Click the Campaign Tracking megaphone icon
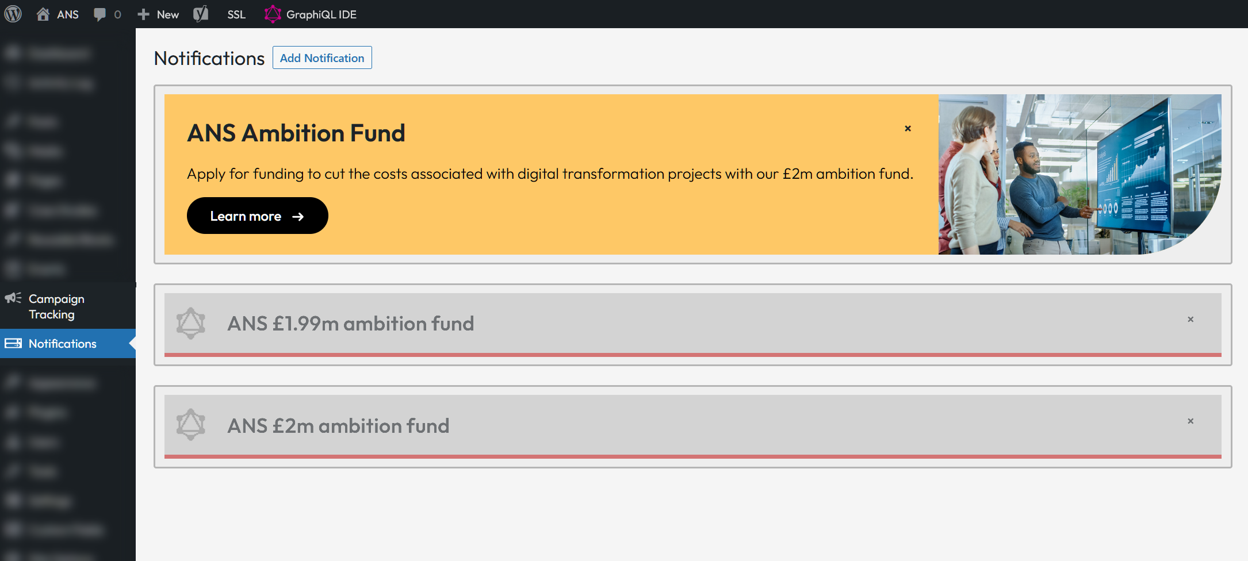Screen dimensions: 1248x561 (x=13, y=298)
